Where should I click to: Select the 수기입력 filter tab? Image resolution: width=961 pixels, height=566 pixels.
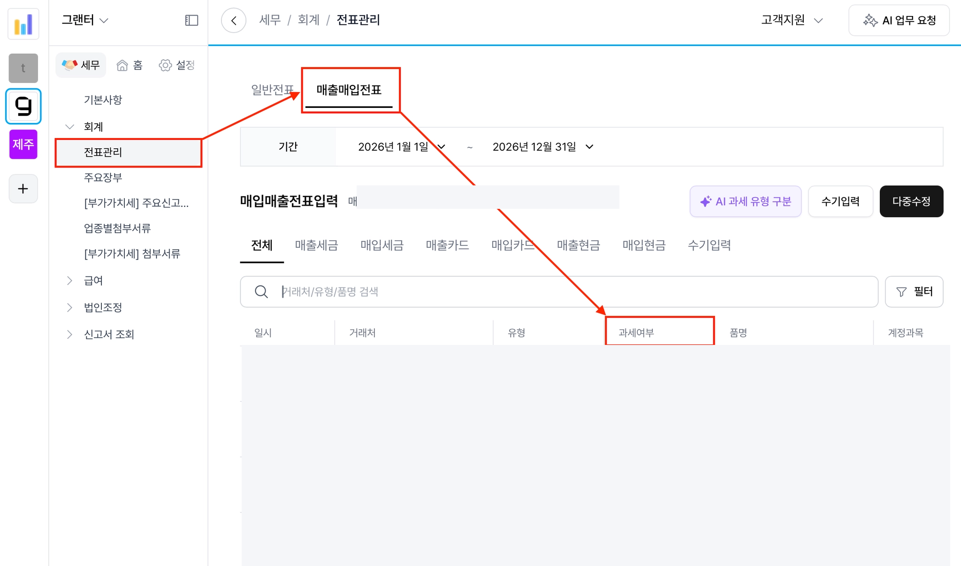[709, 245]
